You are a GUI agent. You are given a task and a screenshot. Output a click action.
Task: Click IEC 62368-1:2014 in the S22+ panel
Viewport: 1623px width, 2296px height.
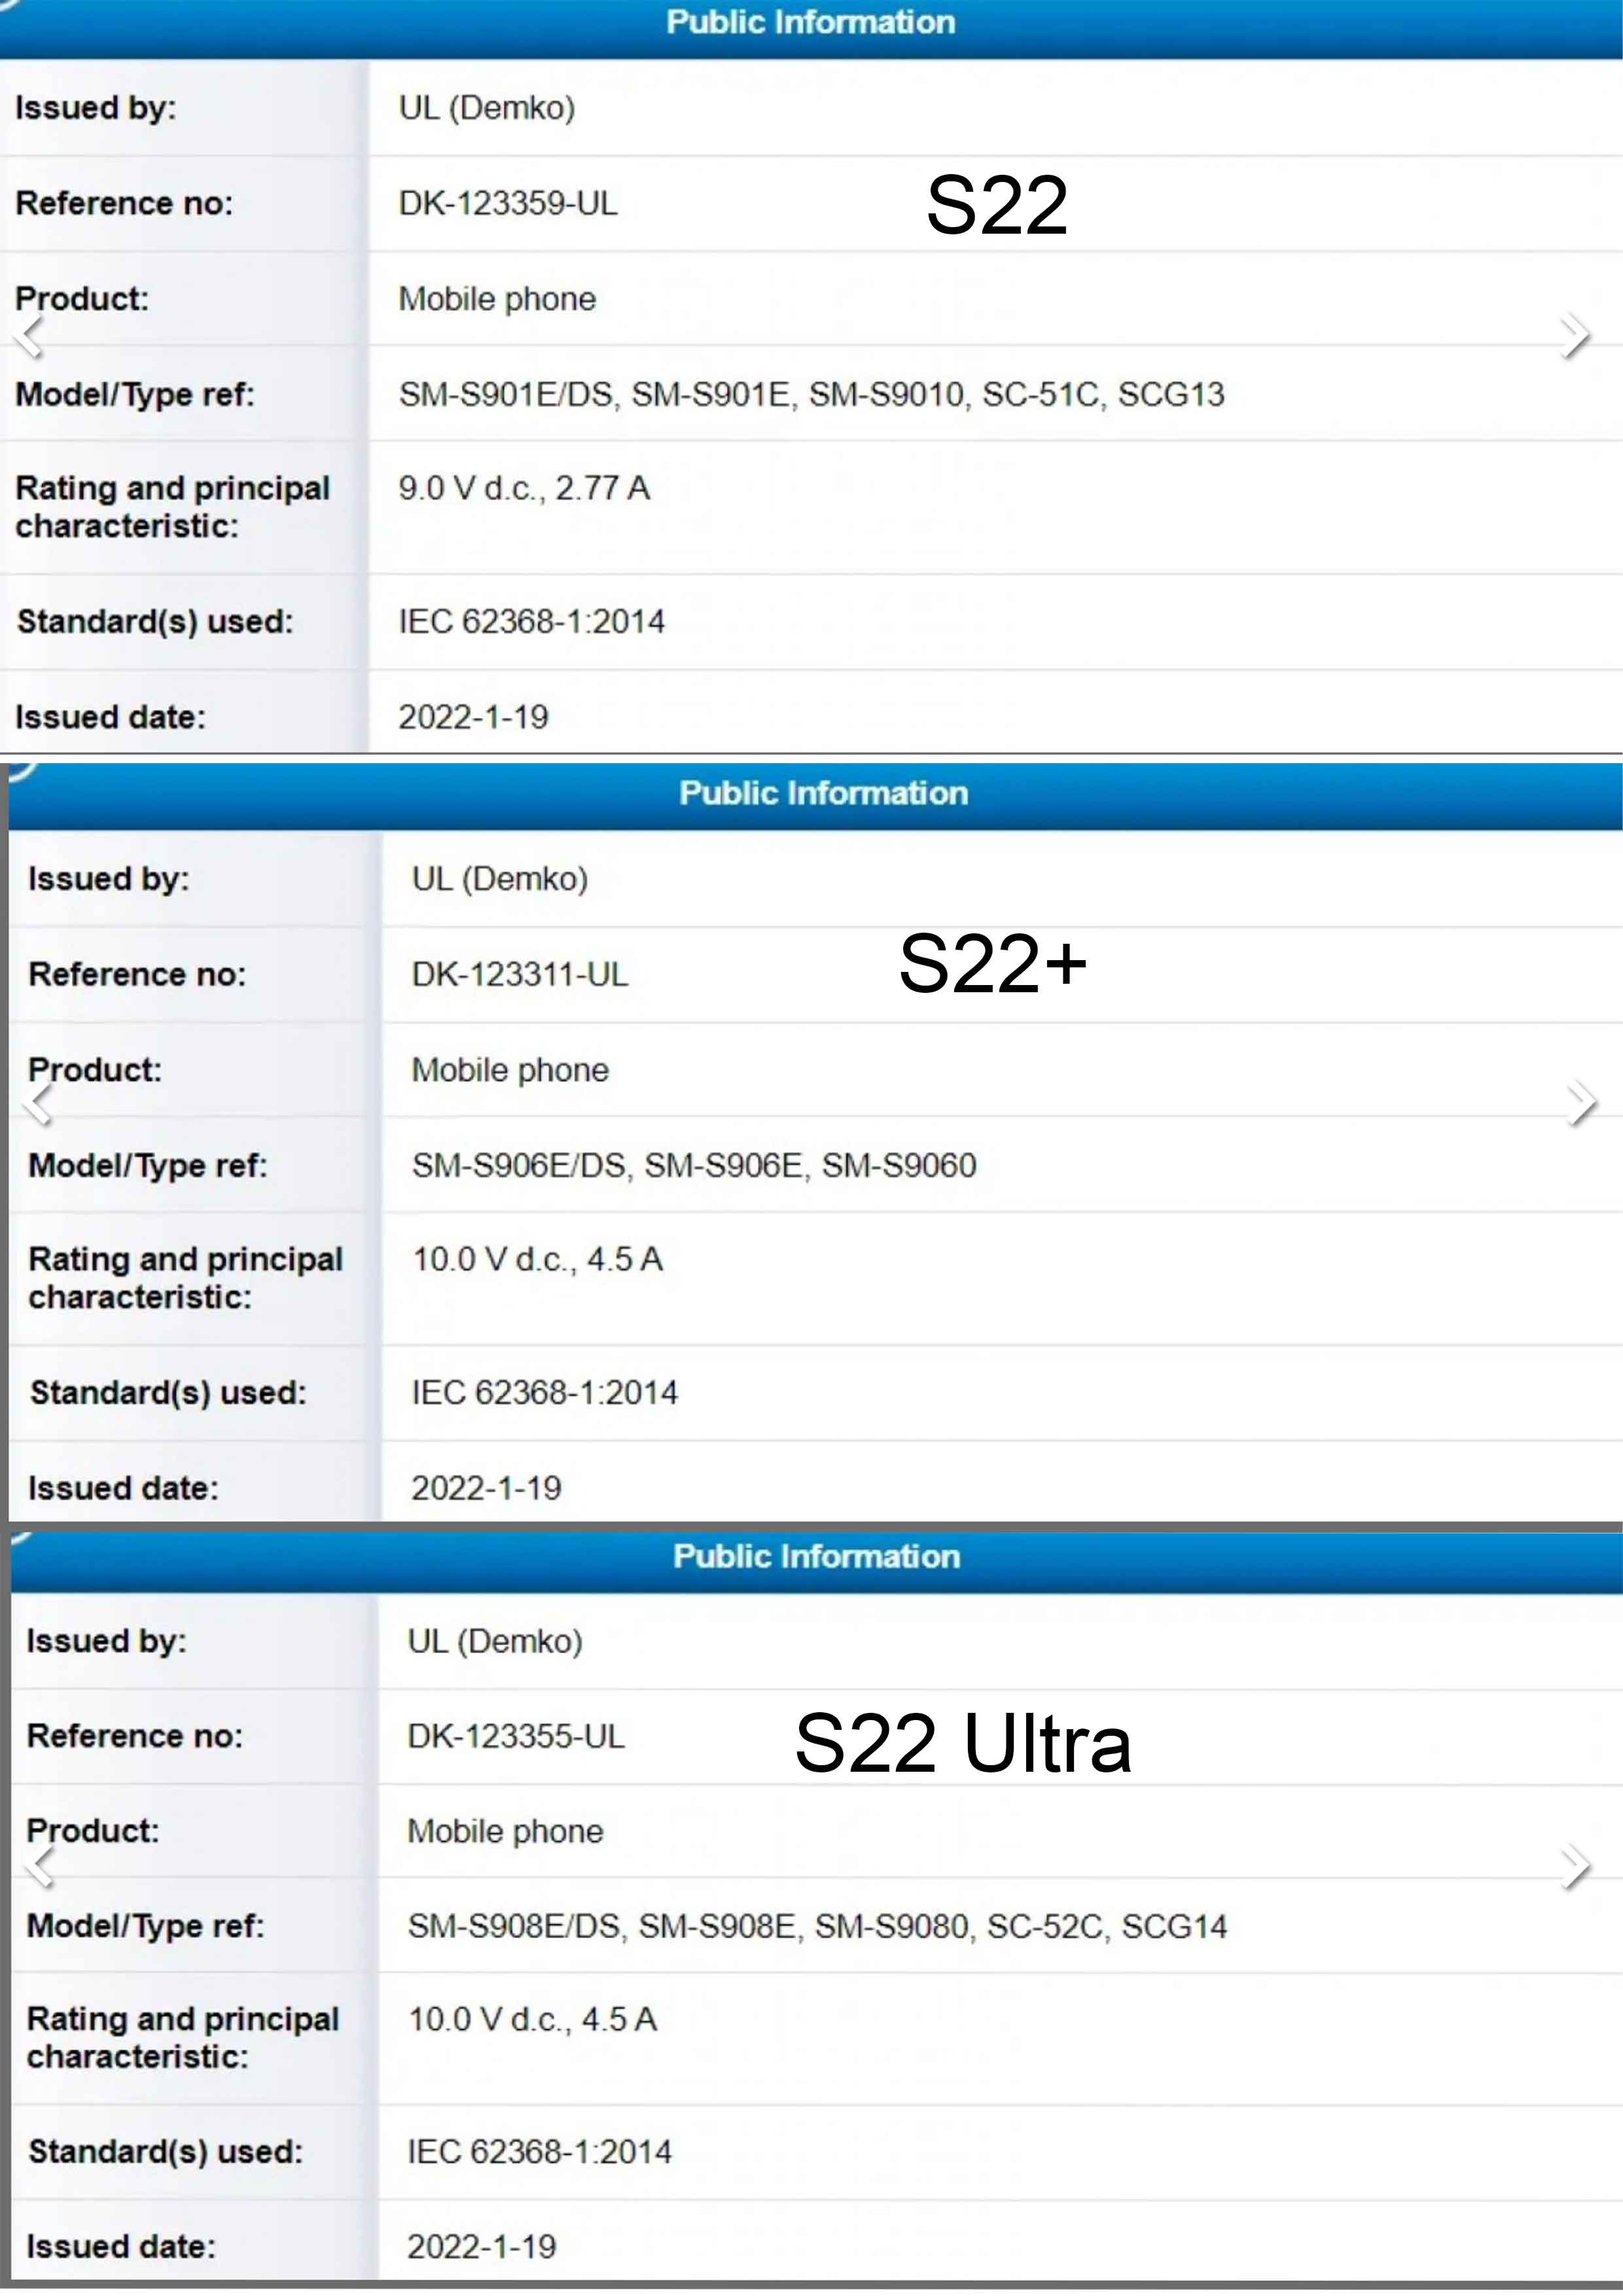tap(545, 1393)
